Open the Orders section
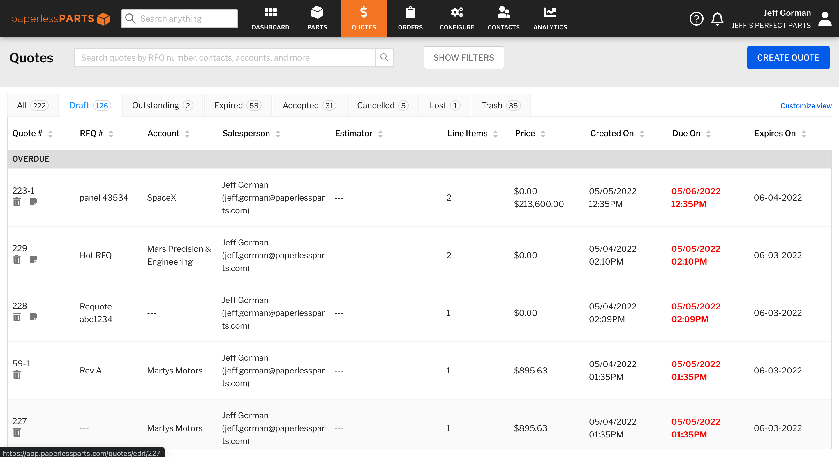The width and height of the screenshot is (839, 457). point(410,19)
